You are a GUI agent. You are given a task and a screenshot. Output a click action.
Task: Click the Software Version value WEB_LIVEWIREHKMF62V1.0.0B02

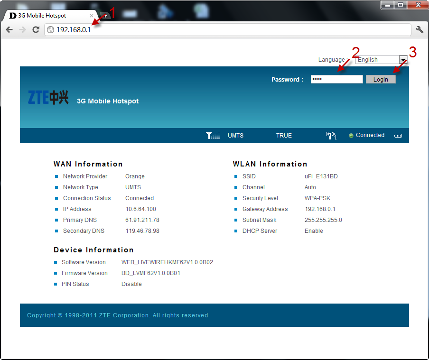(x=167, y=262)
